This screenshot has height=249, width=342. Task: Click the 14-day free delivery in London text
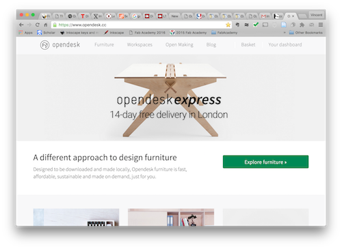click(169, 115)
